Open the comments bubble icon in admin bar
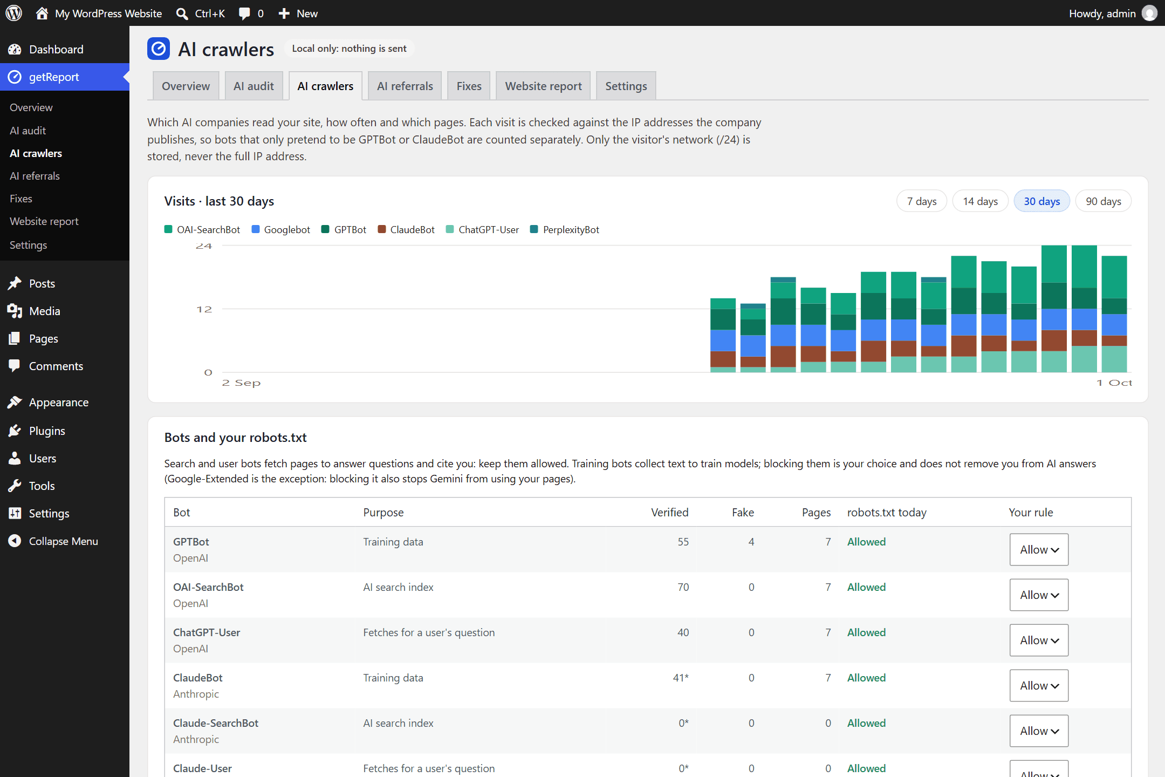 point(244,13)
